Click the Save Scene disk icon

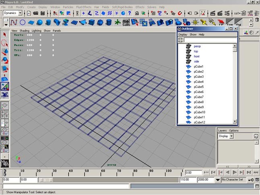(x=42, y=13)
